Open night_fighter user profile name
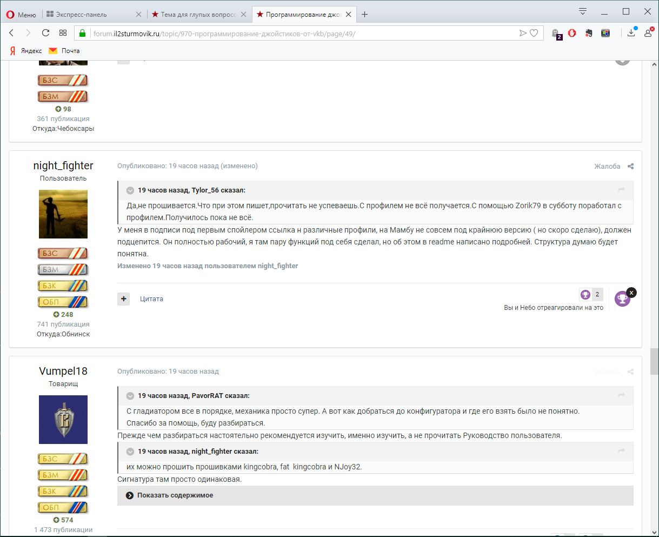This screenshot has height=537, width=659. tap(63, 165)
